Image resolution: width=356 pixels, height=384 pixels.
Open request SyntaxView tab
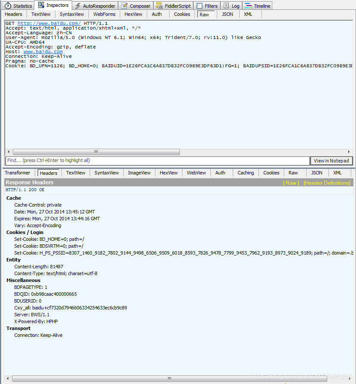tap(72, 14)
